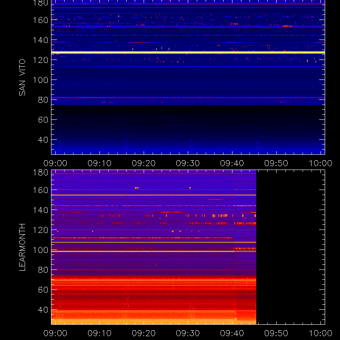Select the 40 tick label on Learmonth plot
340x340 pixels.
(43, 310)
